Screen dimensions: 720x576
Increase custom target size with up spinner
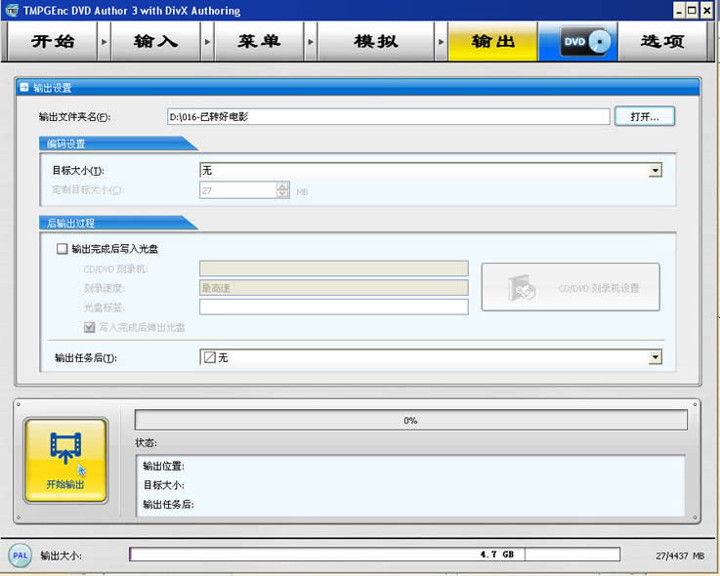[x=282, y=186]
